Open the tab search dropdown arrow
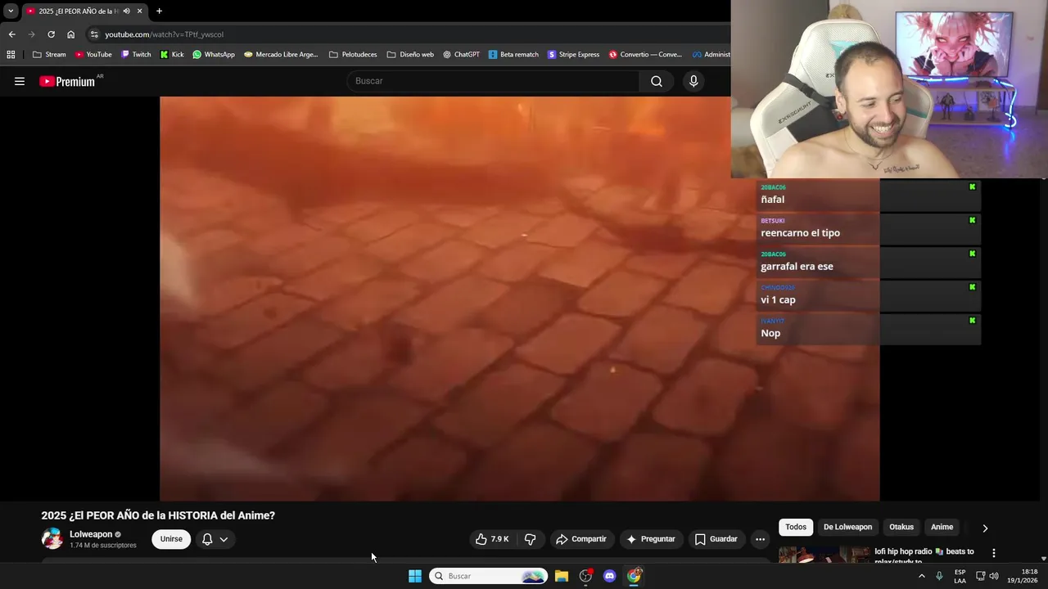 point(11,11)
